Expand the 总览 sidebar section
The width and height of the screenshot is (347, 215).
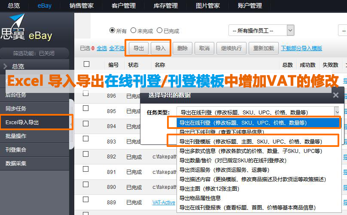coord(34,66)
